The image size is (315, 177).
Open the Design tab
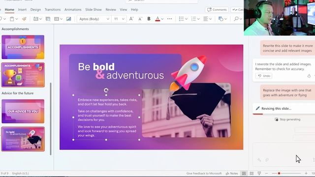[35, 10]
